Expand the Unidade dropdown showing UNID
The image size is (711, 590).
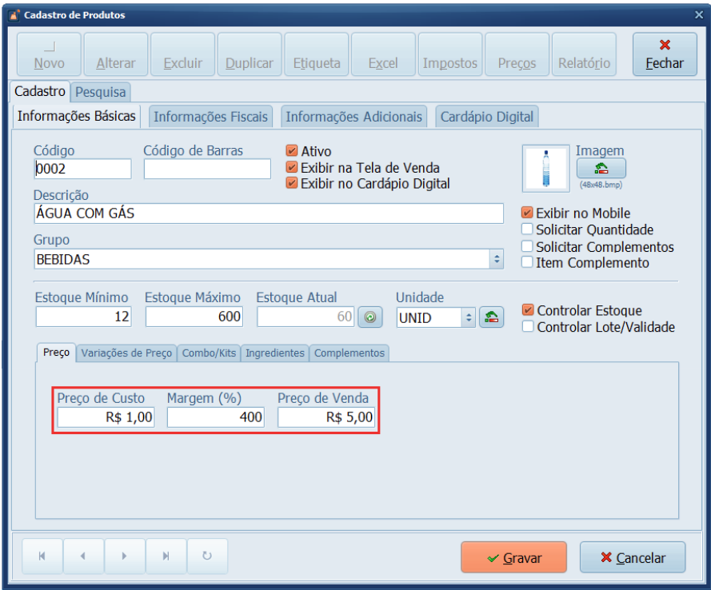click(x=469, y=317)
